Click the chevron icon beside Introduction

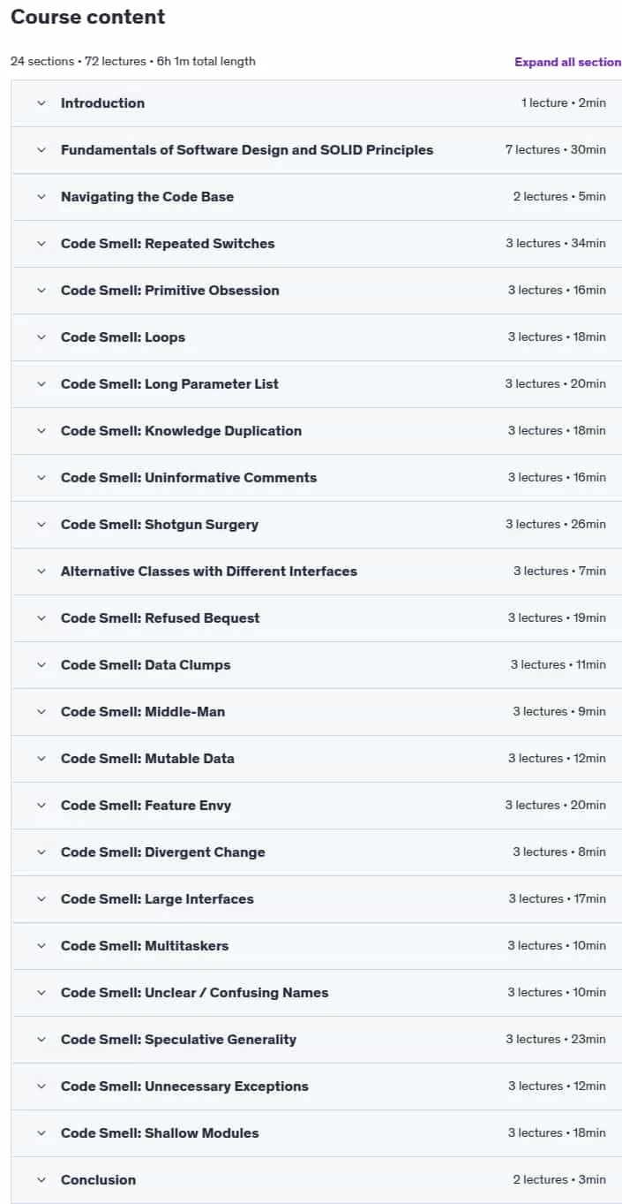click(x=41, y=103)
